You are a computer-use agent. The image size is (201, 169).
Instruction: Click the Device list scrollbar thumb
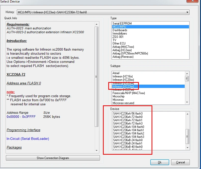click(x=187, y=137)
